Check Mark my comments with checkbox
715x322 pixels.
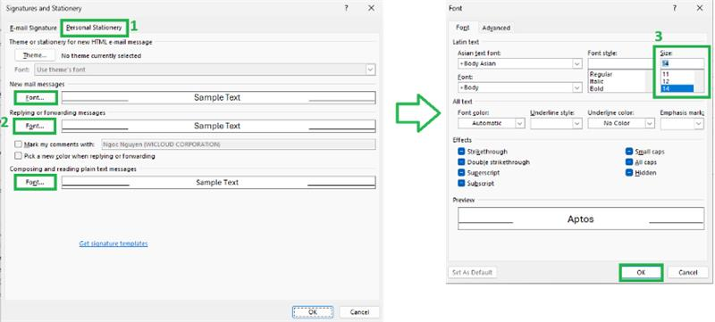point(19,144)
